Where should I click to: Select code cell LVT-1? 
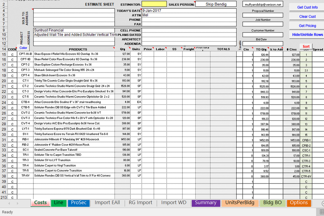point(25,129)
